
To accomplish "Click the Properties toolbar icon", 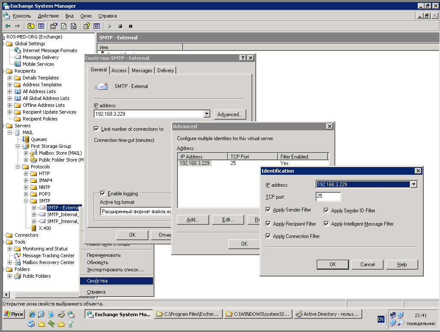I will [53, 26].
